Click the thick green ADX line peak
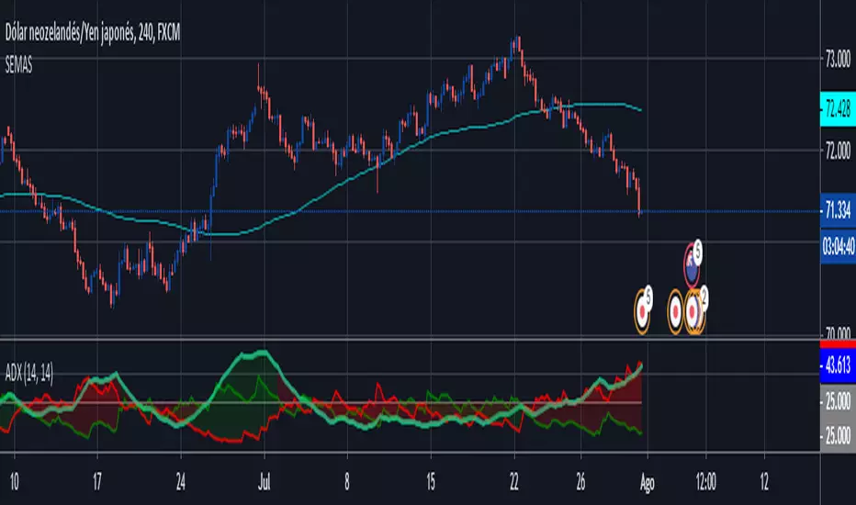 click(x=261, y=354)
